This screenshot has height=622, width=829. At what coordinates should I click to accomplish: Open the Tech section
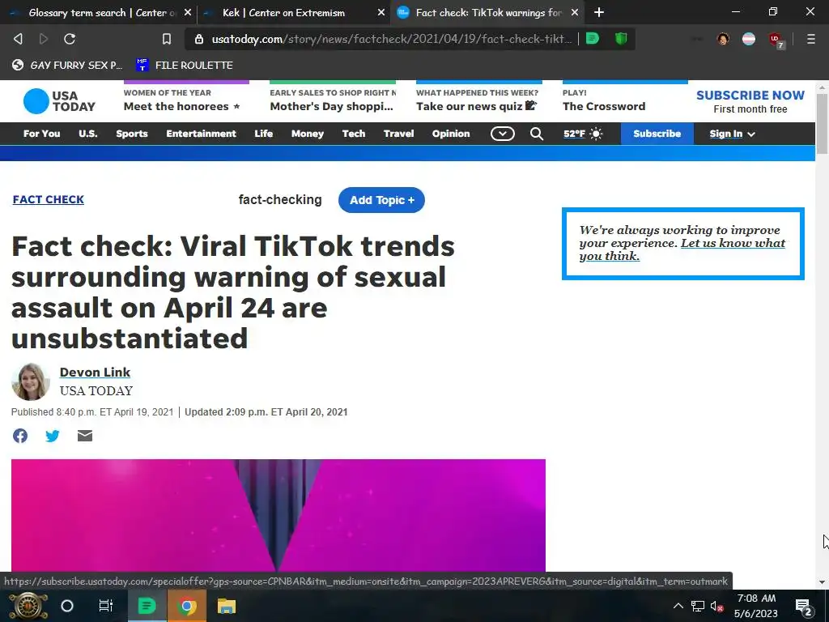click(354, 134)
